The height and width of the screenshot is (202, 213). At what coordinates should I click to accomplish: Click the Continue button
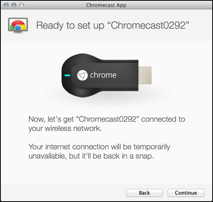[x=186, y=193]
